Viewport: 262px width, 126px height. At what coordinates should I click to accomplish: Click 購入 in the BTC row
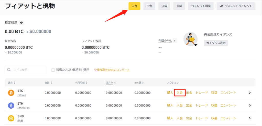pyautogui.click(x=170, y=93)
